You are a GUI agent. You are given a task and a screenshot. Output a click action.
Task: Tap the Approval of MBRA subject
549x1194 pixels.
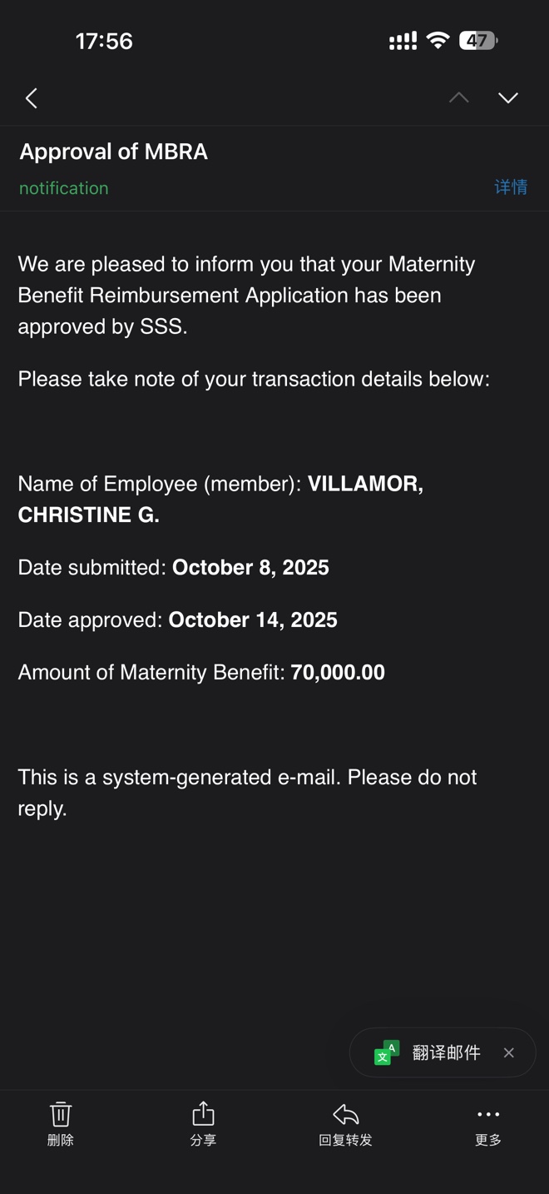(114, 152)
